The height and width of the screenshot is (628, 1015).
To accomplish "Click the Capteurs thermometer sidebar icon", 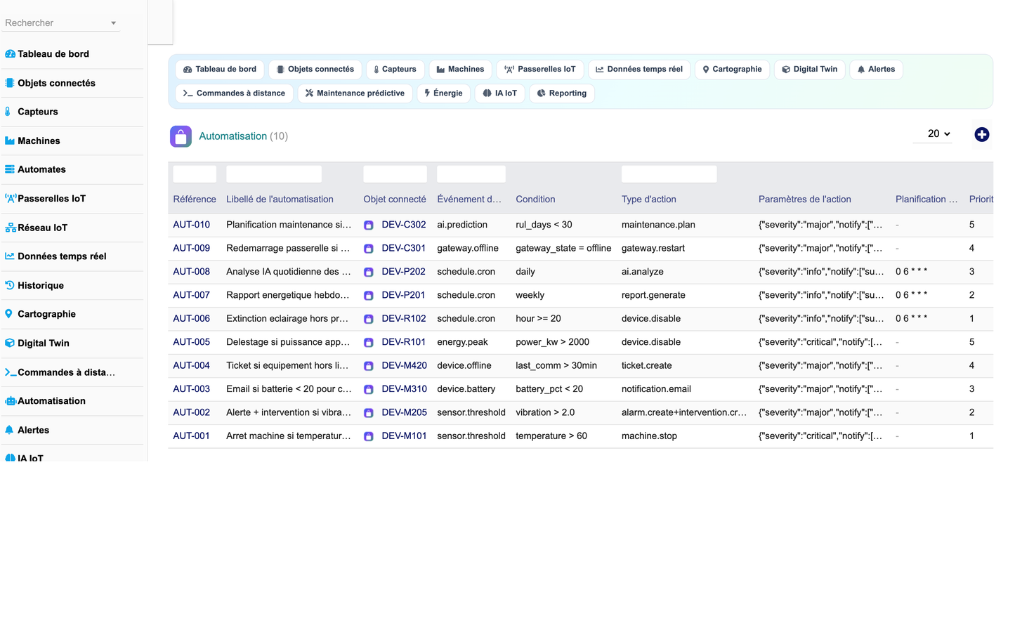I will point(8,112).
